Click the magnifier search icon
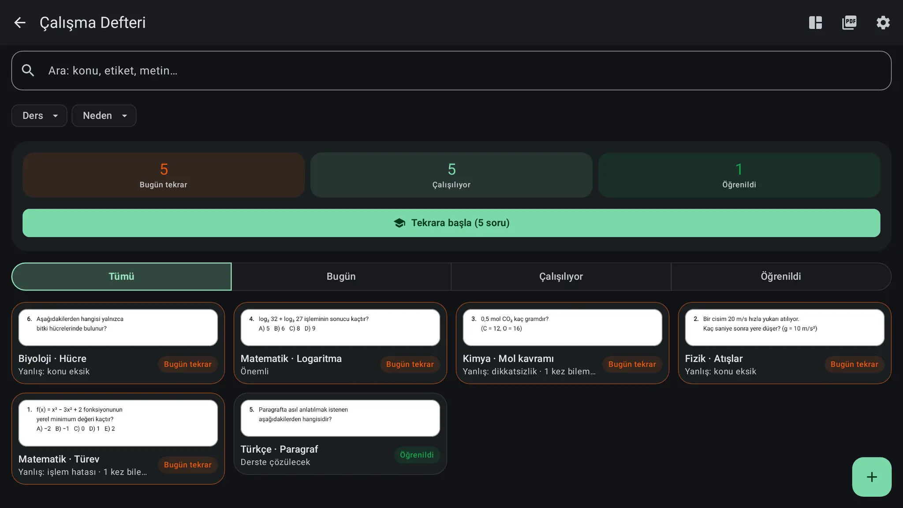 pos(28,71)
